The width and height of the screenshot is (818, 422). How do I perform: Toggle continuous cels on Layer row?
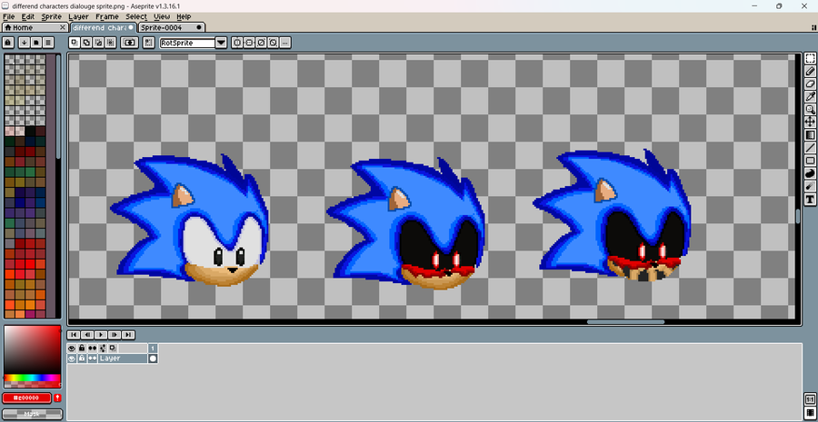93,358
